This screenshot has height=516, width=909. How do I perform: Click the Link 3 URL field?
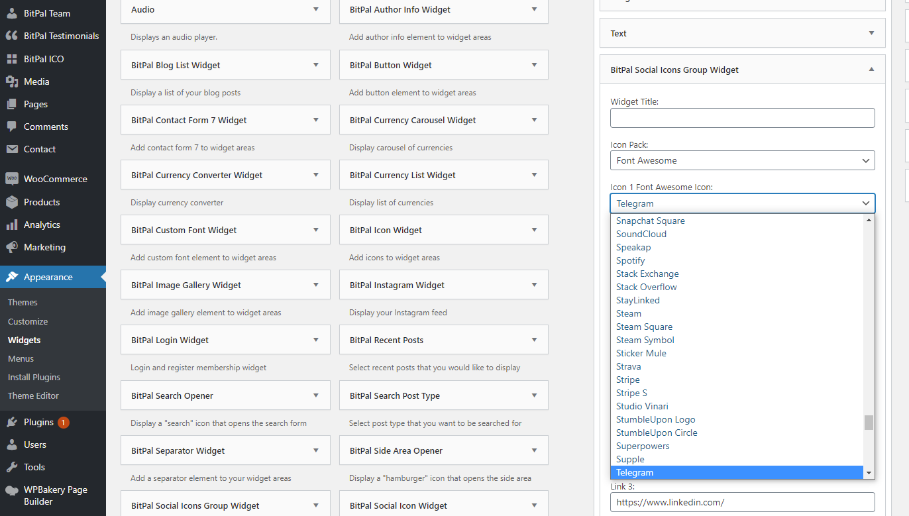(x=742, y=502)
